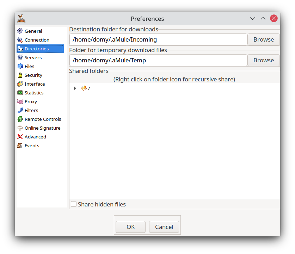Click the Servers icon in sidebar
This screenshot has width=295, height=254.
[x=20, y=57]
